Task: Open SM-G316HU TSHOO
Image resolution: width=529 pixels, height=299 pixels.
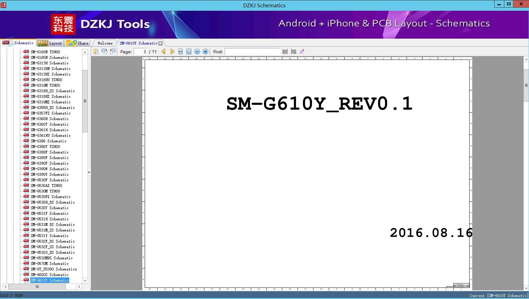Action: (x=46, y=80)
